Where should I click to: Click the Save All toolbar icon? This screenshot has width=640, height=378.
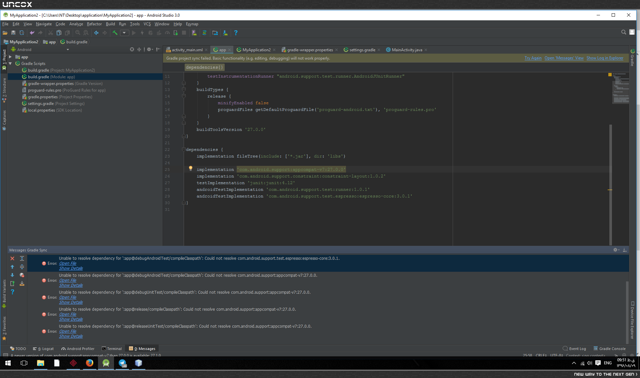tap(13, 33)
